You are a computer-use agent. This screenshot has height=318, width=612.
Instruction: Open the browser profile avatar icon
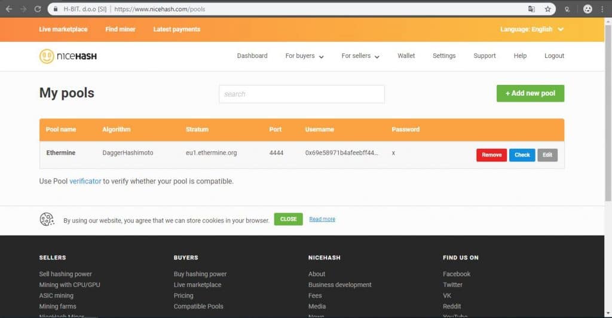coord(587,9)
